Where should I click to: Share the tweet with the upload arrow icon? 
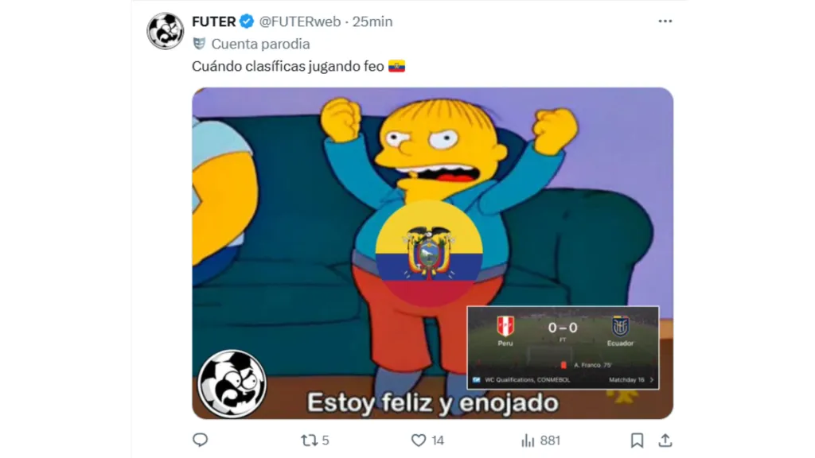[x=665, y=441]
